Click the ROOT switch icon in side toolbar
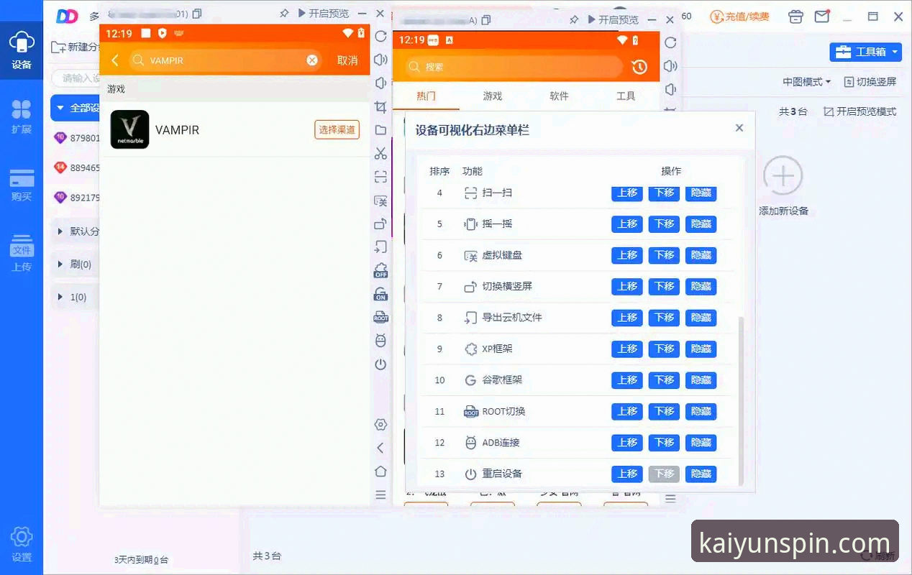912x575 pixels. click(380, 317)
